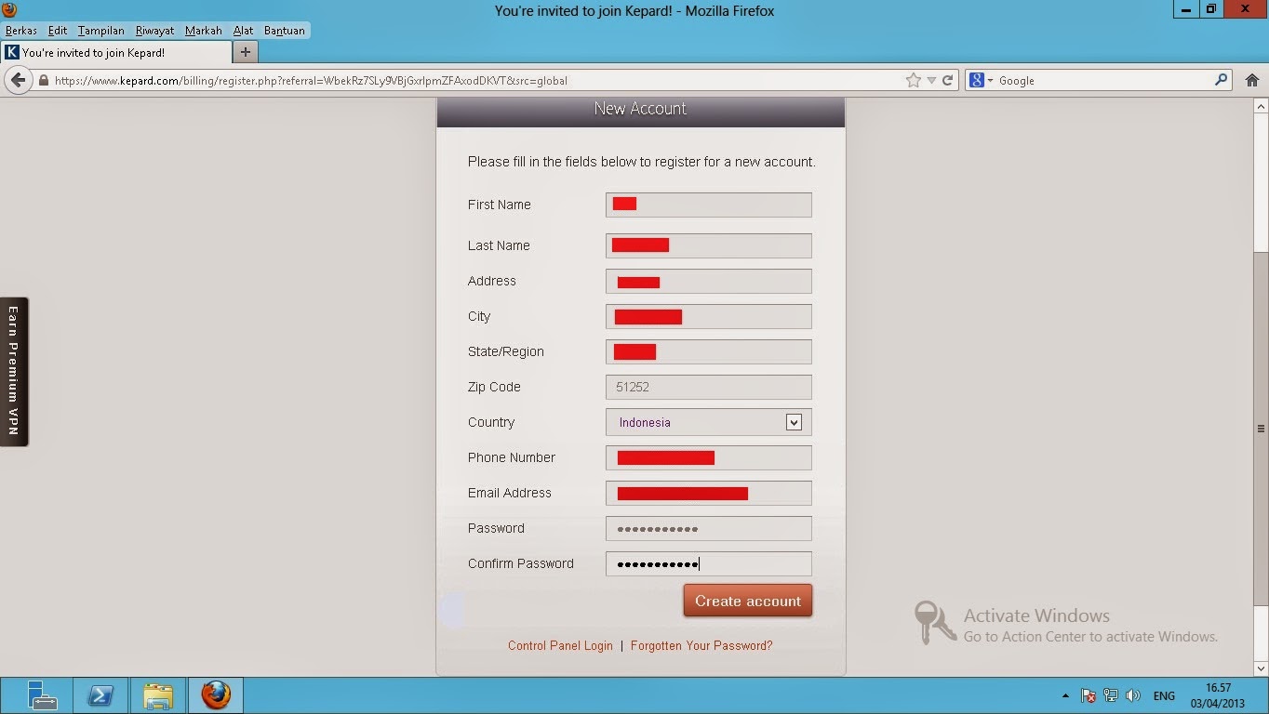Screen dimensions: 1269x714
Task: Click the Create account button
Action: click(748, 601)
